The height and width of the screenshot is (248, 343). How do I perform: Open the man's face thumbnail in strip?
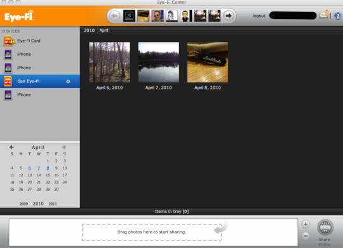click(x=158, y=16)
